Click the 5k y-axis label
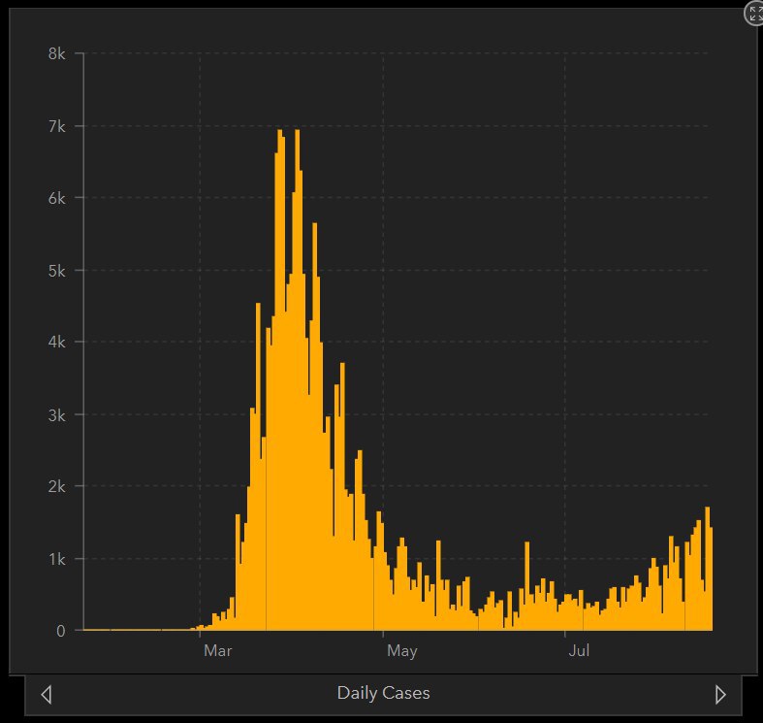763x723 pixels. pyautogui.click(x=56, y=271)
